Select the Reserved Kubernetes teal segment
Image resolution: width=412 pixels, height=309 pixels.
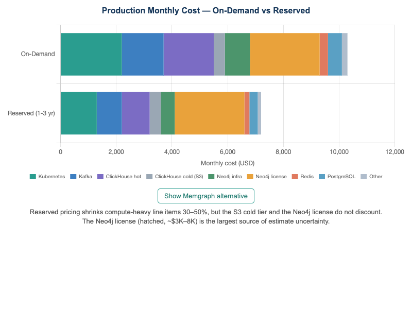(x=79, y=113)
